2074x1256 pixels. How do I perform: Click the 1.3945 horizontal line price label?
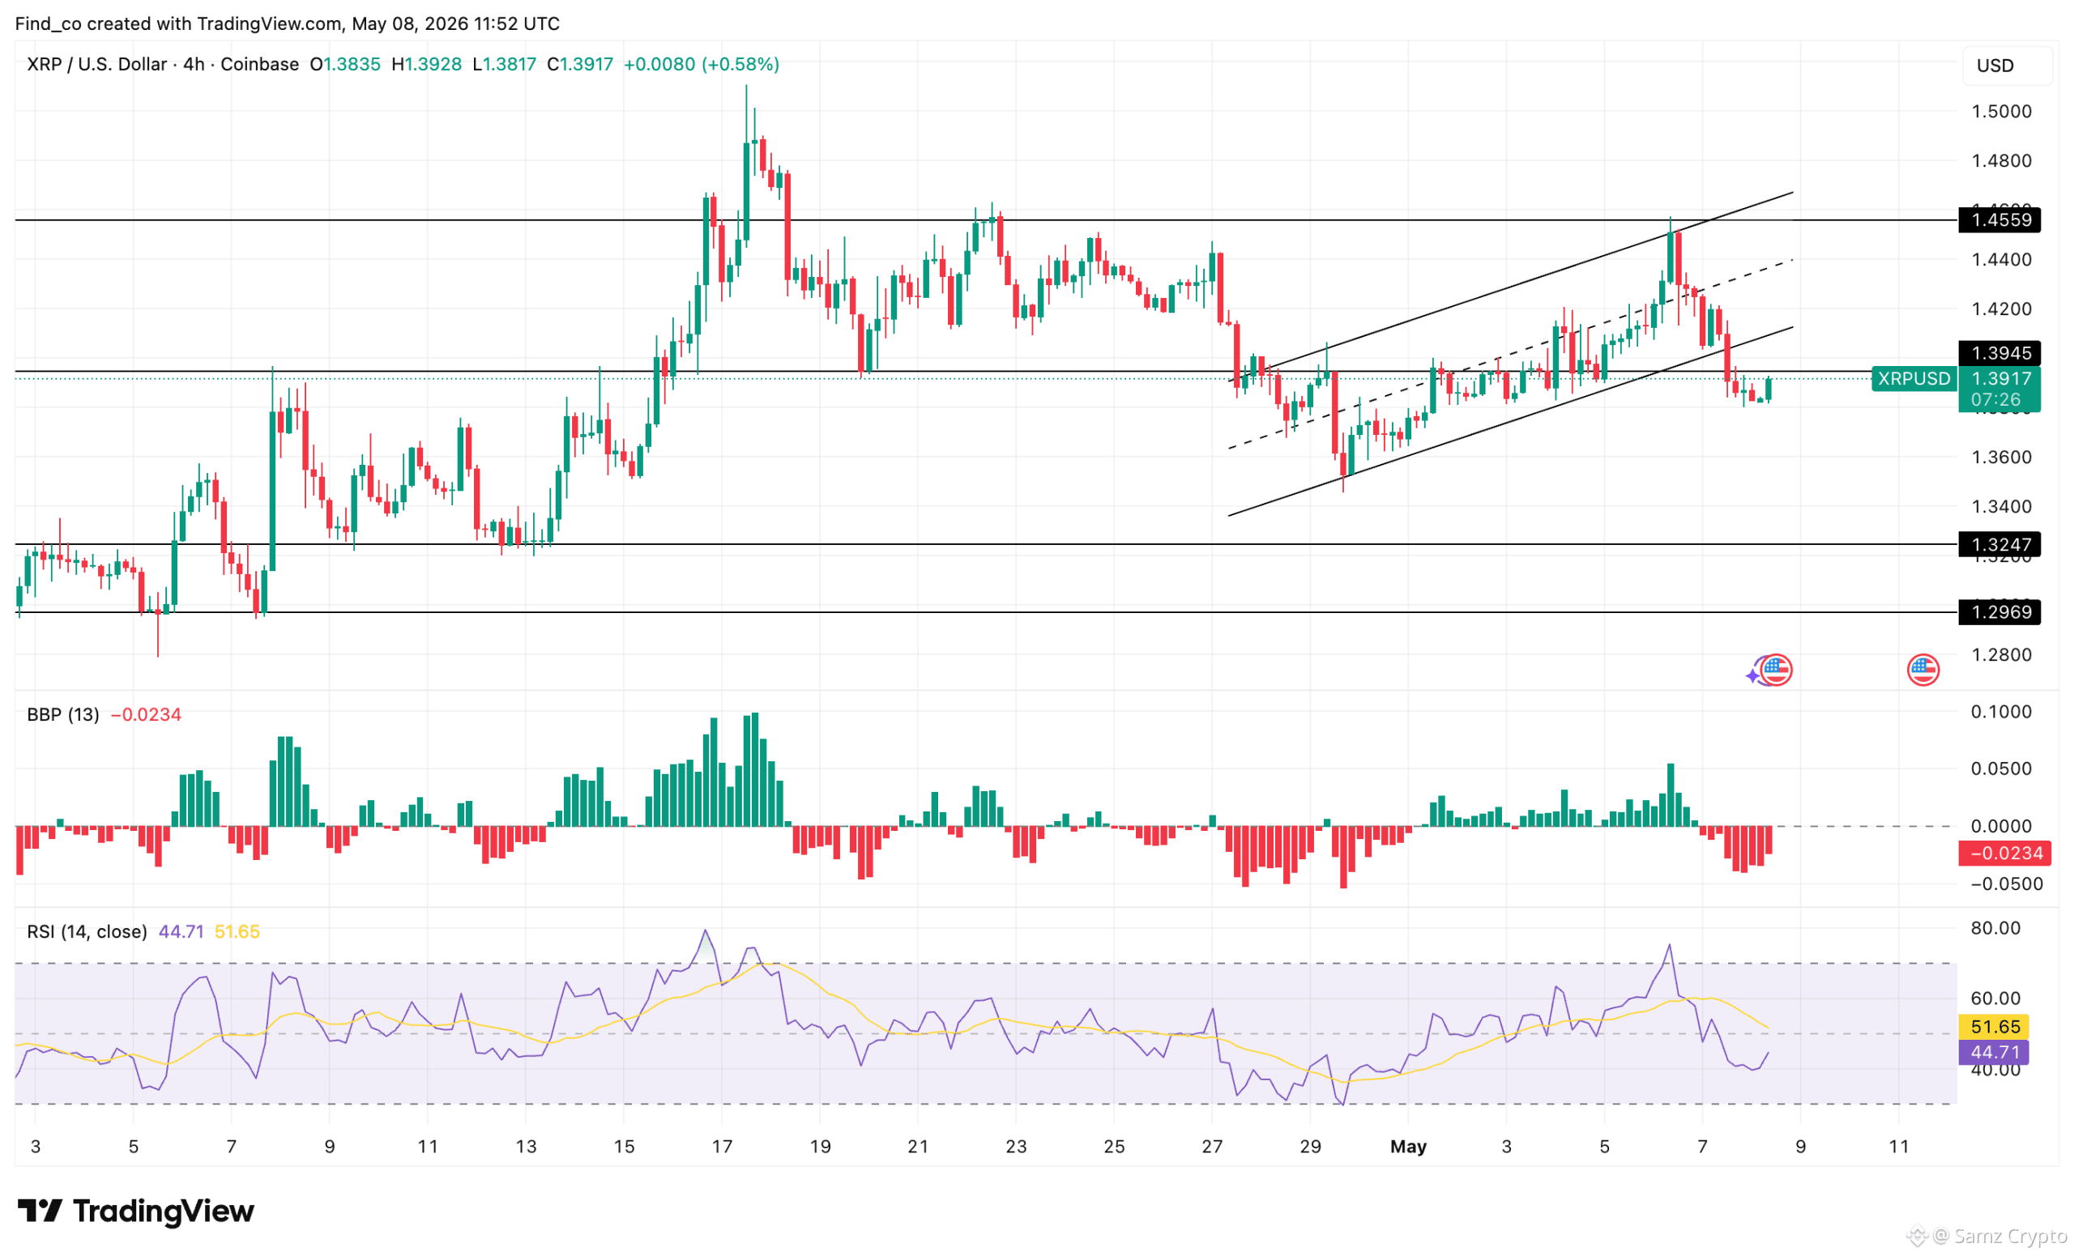[2000, 353]
